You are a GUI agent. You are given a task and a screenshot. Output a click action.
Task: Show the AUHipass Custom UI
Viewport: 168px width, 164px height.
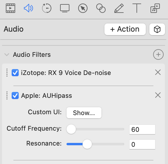click(x=84, y=113)
